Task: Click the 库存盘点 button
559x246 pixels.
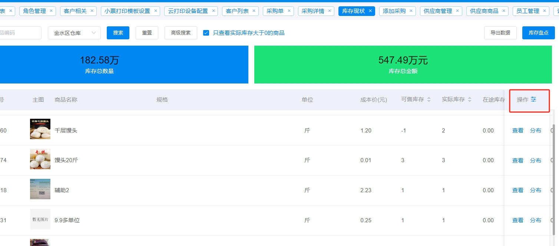Action: pyautogui.click(x=538, y=33)
